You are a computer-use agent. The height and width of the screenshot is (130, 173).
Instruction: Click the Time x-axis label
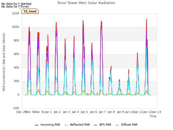coord(153,116)
